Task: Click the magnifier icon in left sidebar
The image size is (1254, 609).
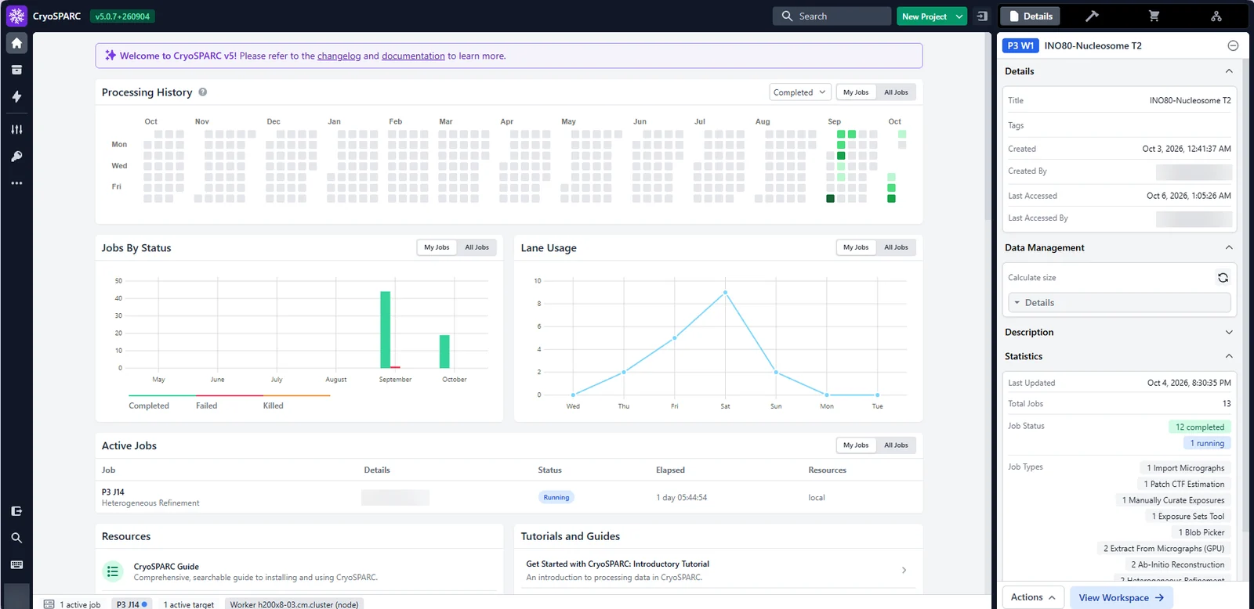Action: [x=16, y=538]
